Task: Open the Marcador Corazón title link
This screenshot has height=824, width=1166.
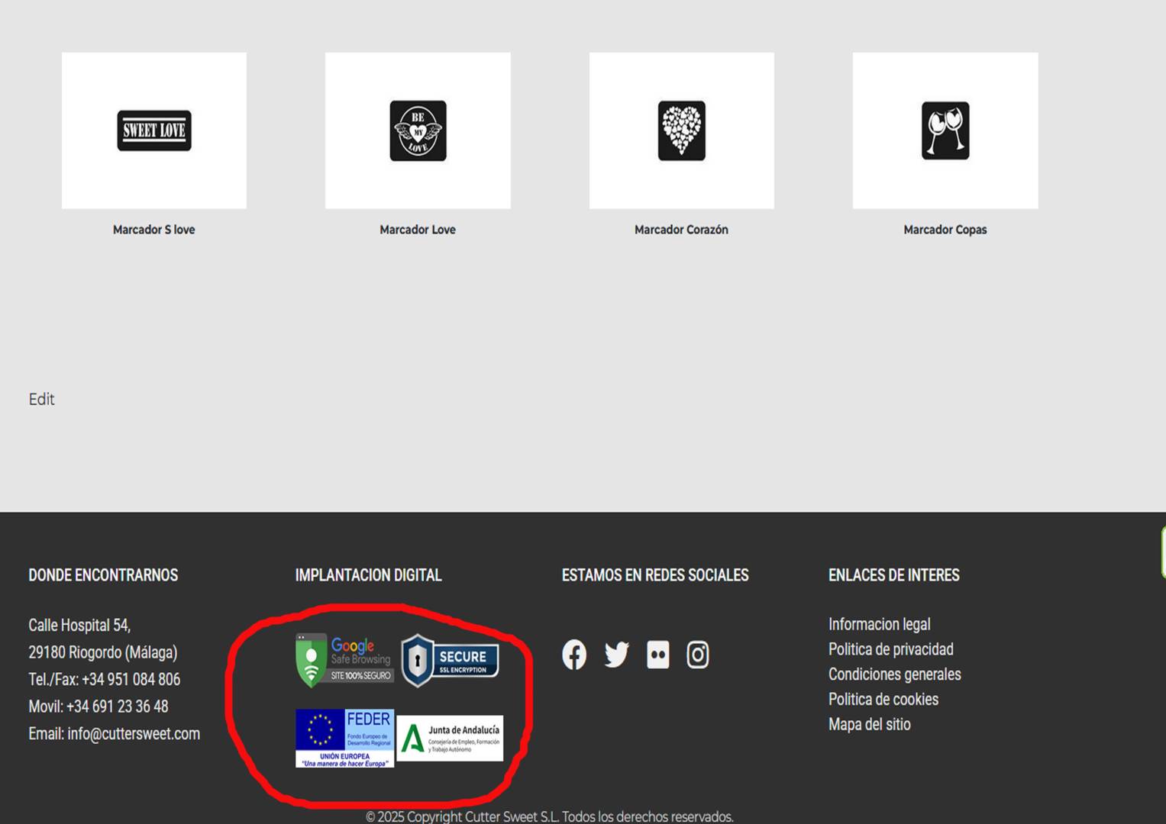Action: 681,230
